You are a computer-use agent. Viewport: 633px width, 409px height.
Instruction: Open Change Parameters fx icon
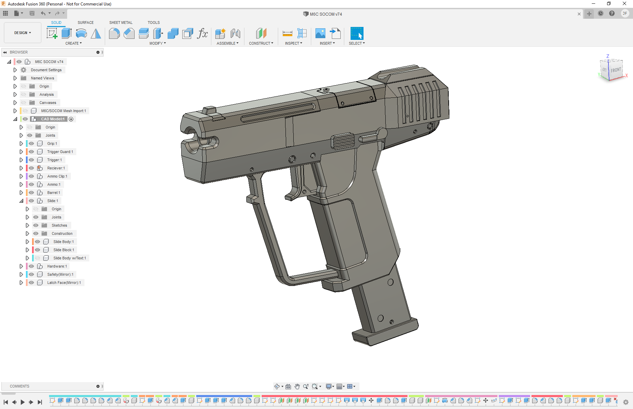[x=202, y=33]
